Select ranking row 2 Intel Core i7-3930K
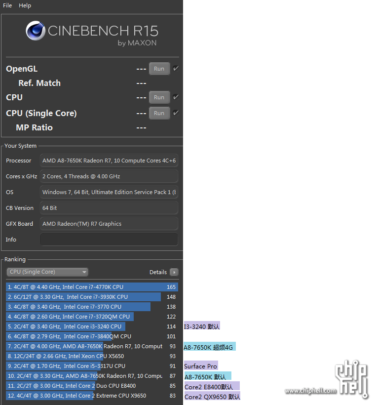 pyautogui.click(x=92, y=297)
